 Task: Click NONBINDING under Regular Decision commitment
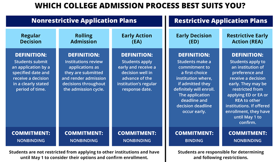[x=31, y=141]
